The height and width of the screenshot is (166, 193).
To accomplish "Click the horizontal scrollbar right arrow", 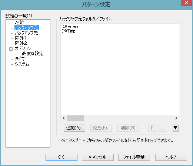I will coord(176,118).
